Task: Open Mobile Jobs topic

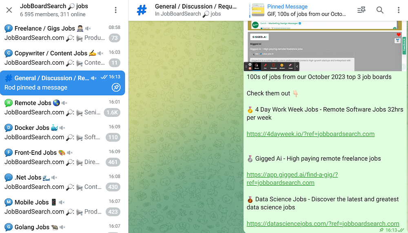Action: click(62, 207)
